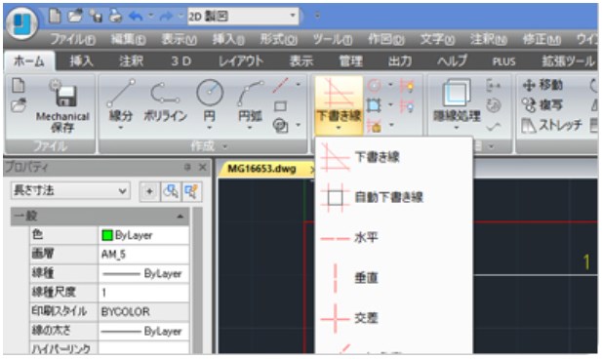Image resolution: width=602 pixels, height=359 pixels.
Task: Switch to the 拡張ツール ribbon tab
Action: (x=568, y=61)
